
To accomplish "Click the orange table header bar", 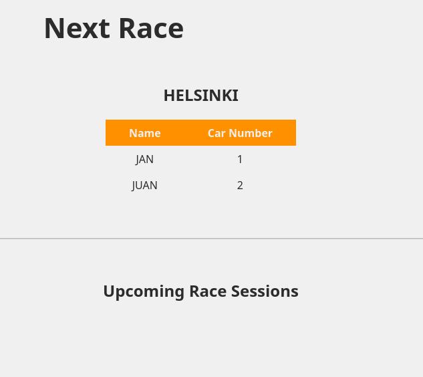I will 200,132.
